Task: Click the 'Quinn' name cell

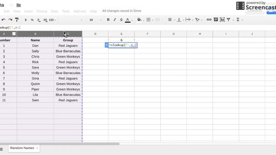Action: [x=35, y=84]
